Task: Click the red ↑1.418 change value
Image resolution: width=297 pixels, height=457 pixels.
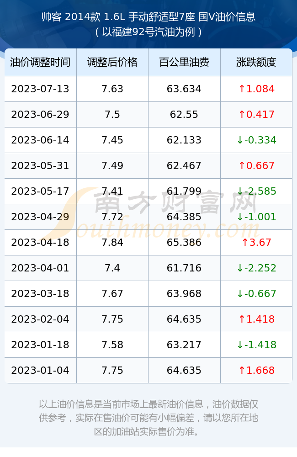Action: click(x=256, y=319)
